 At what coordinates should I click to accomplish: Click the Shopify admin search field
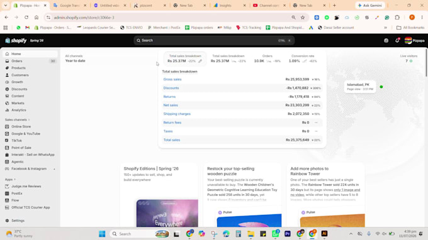[214, 40]
